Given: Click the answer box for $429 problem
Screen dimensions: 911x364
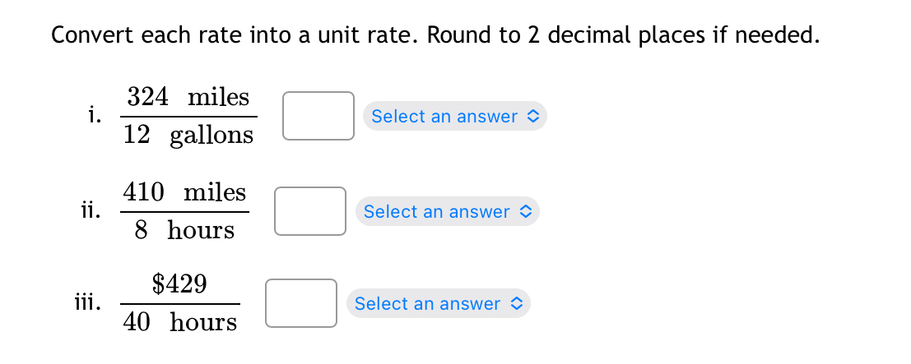Looking at the screenshot, I should click(x=301, y=303).
